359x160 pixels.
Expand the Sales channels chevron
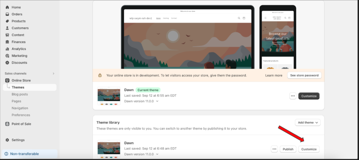54,73
